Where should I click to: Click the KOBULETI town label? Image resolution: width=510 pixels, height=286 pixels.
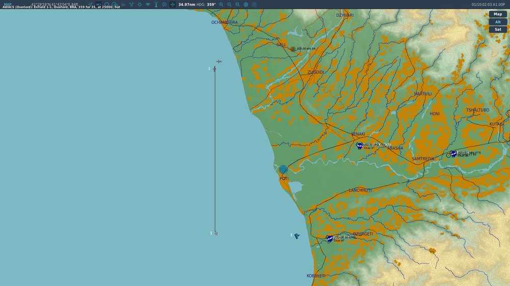(x=316, y=276)
